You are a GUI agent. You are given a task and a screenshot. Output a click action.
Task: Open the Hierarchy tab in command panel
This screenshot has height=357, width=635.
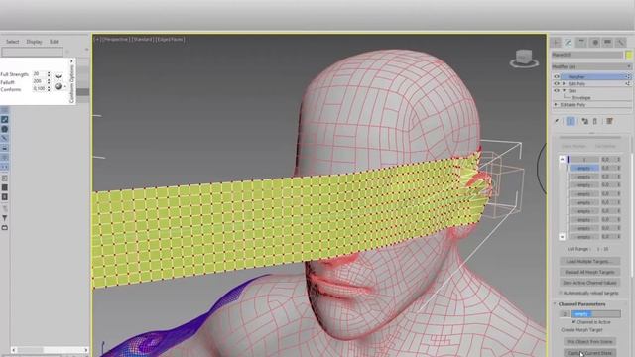pyautogui.click(x=581, y=42)
